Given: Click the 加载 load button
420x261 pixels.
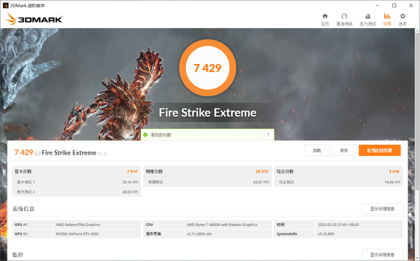Looking at the screenshot, I should tap(317, 151).
